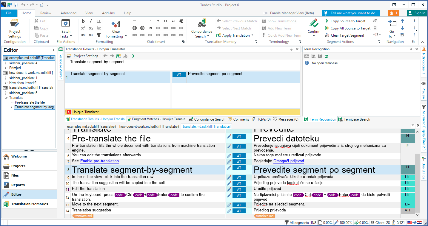Insert registered trademark symbol
This screenshot has width=428, height=226.
pyautogui.click(x=142, y=28)
